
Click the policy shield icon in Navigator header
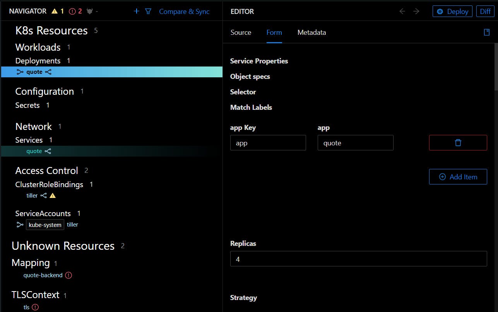point(90,11)
